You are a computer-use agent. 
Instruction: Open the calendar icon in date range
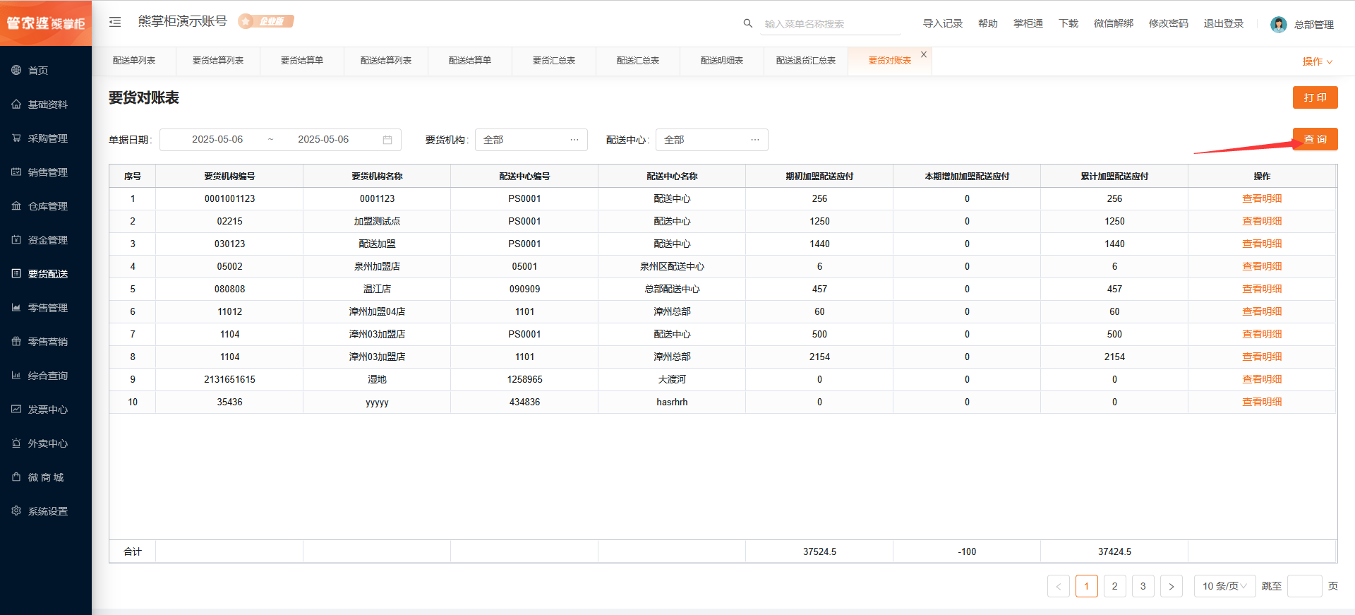(x=387, y=140)
